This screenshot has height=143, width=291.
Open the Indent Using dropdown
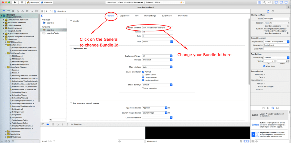click(276, 58)
